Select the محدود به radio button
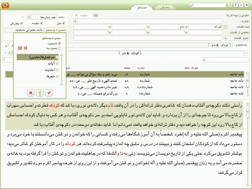252x189 pixels. click(x=60, y=48)
